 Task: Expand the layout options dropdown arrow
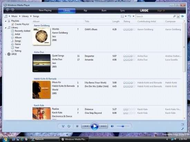pyautogui.click(x=126, y=16)
